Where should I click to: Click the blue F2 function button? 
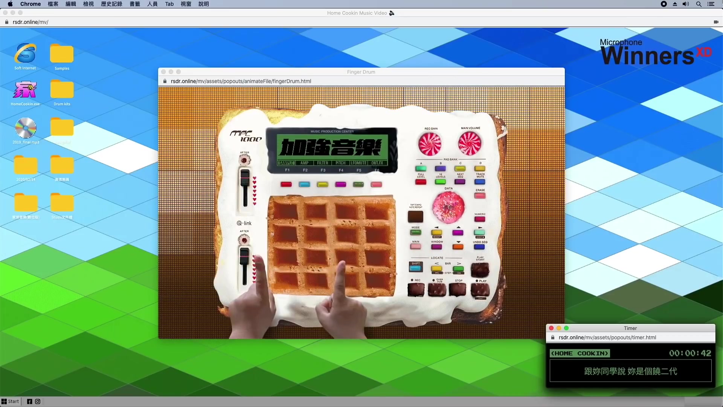point(304,184)
